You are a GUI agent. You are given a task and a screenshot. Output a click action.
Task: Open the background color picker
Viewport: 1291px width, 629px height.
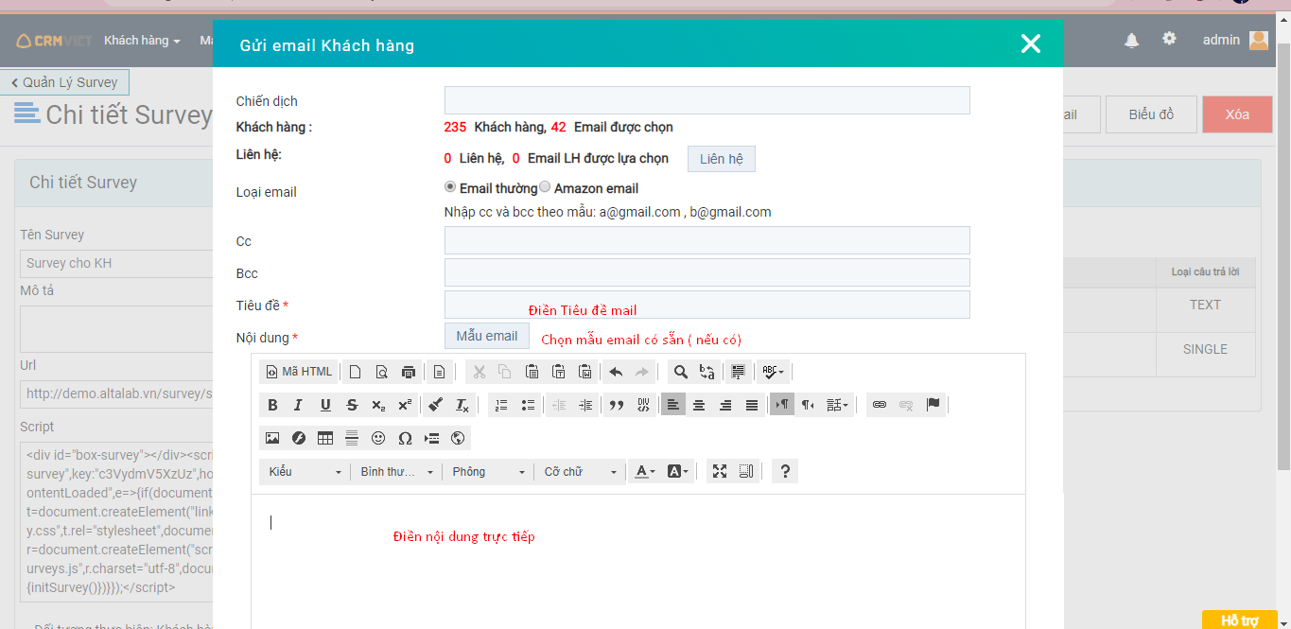point(678,472)
